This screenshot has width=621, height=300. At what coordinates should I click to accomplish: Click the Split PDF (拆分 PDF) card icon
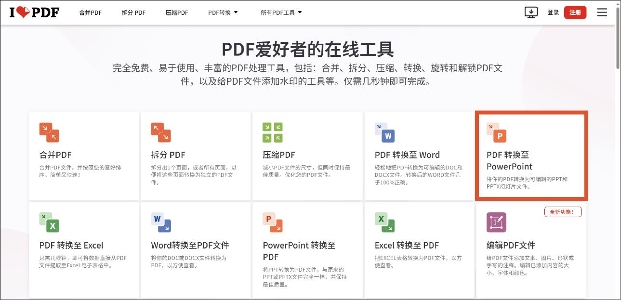(161, 132)
